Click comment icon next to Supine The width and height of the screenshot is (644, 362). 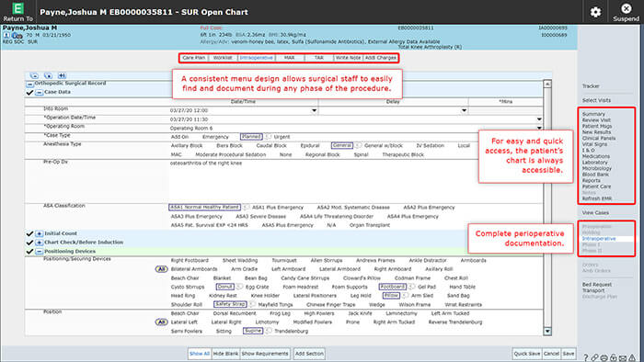pyautogui.click(x=269, y=331)
